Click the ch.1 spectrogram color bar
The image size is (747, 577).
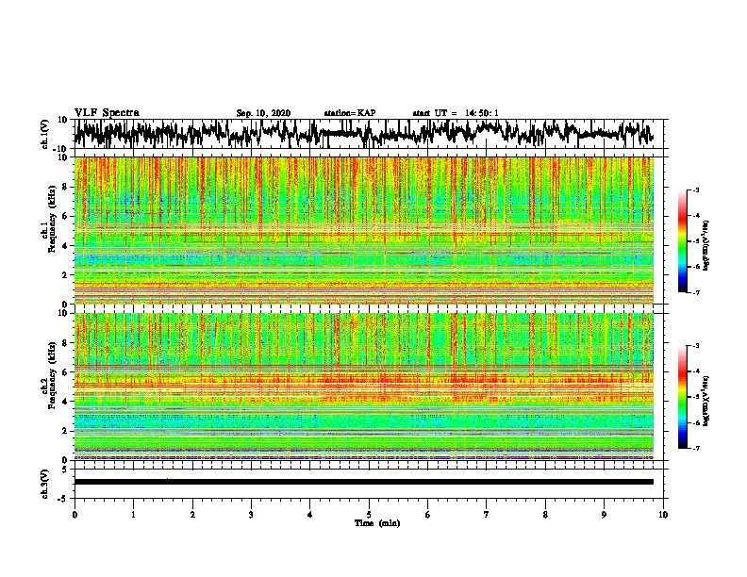point(683,241)
